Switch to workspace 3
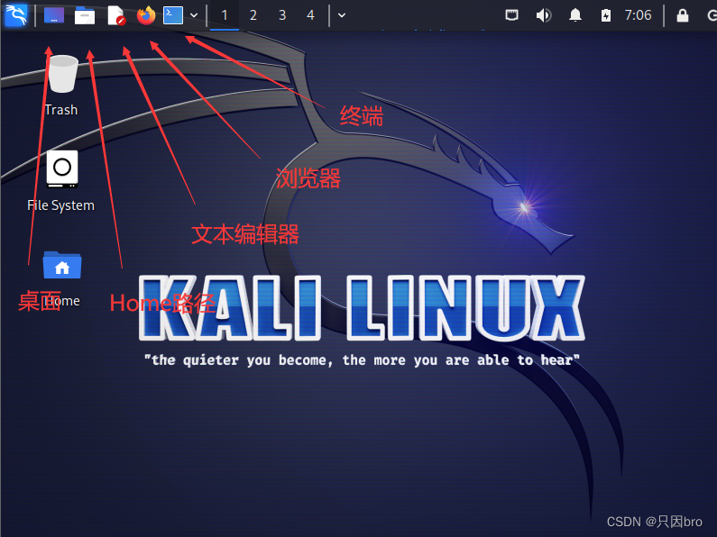The image size is (717, 537). [282, 15]
